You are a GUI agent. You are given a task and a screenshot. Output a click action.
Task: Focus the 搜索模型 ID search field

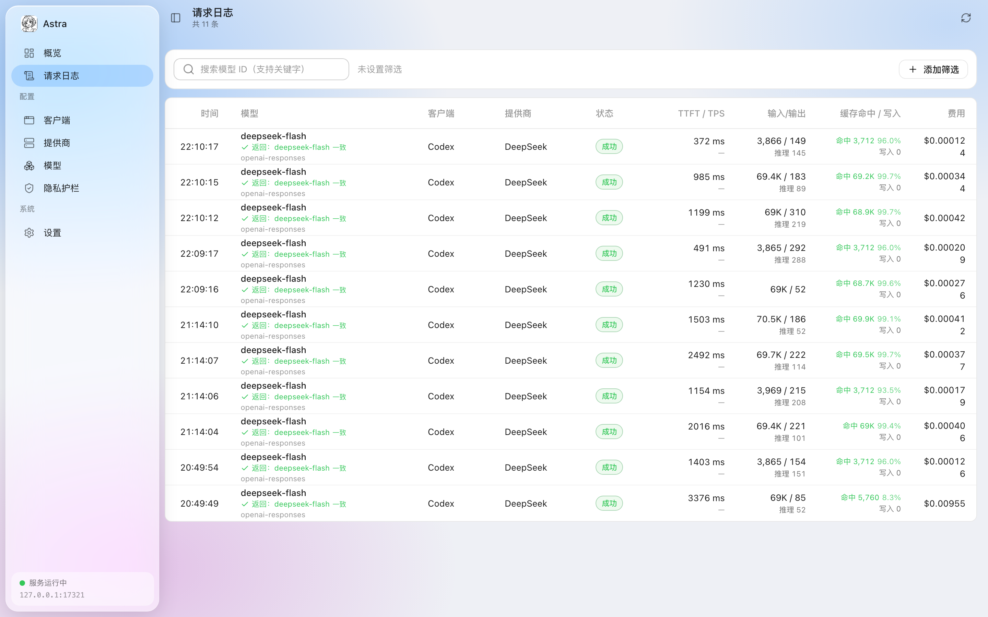261,69
